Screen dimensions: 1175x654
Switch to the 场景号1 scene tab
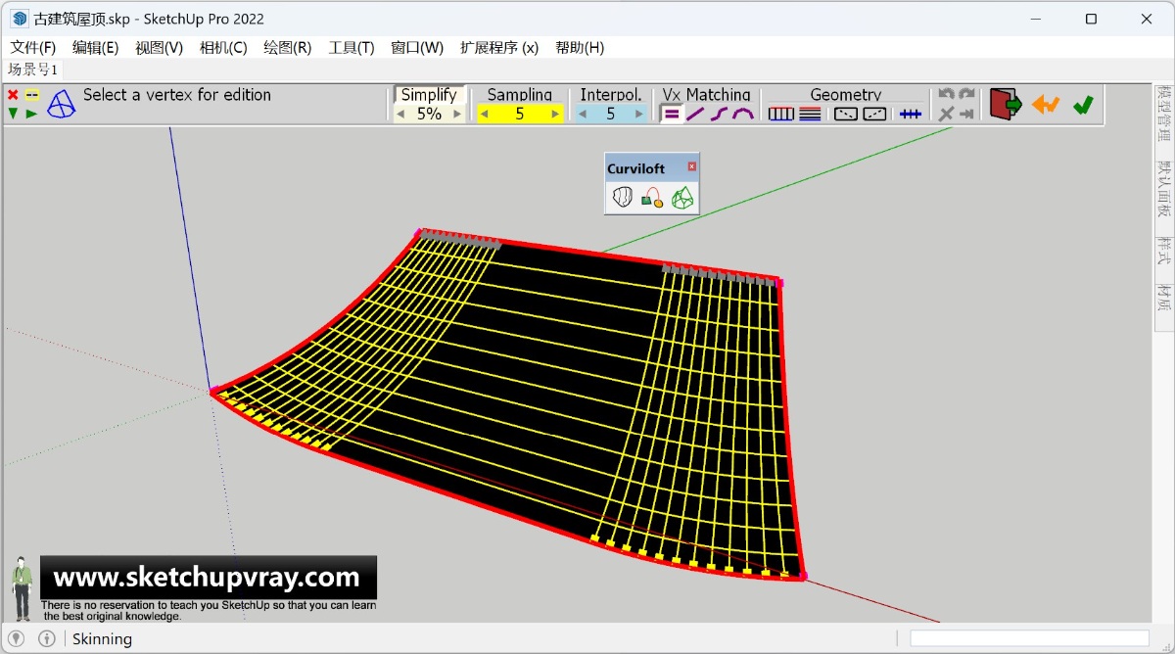[x=30, y=69]
